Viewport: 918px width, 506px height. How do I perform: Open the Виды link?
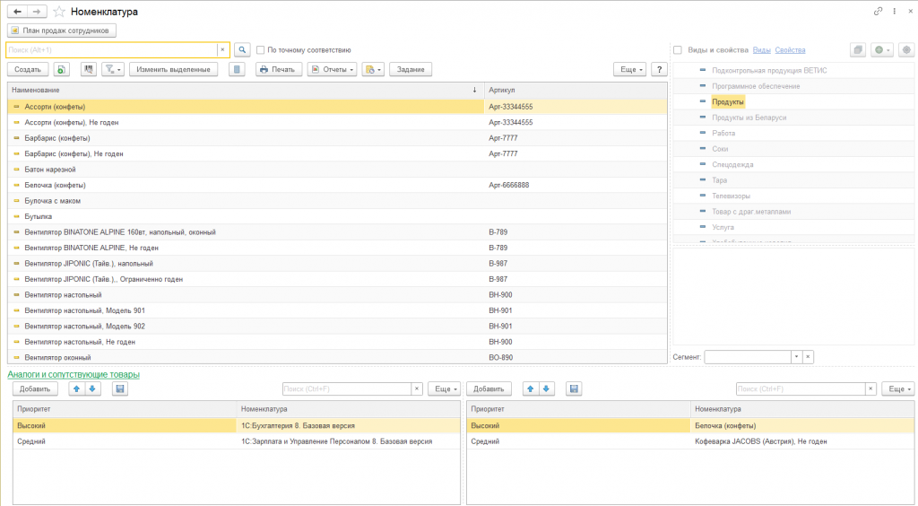(761, 50)
